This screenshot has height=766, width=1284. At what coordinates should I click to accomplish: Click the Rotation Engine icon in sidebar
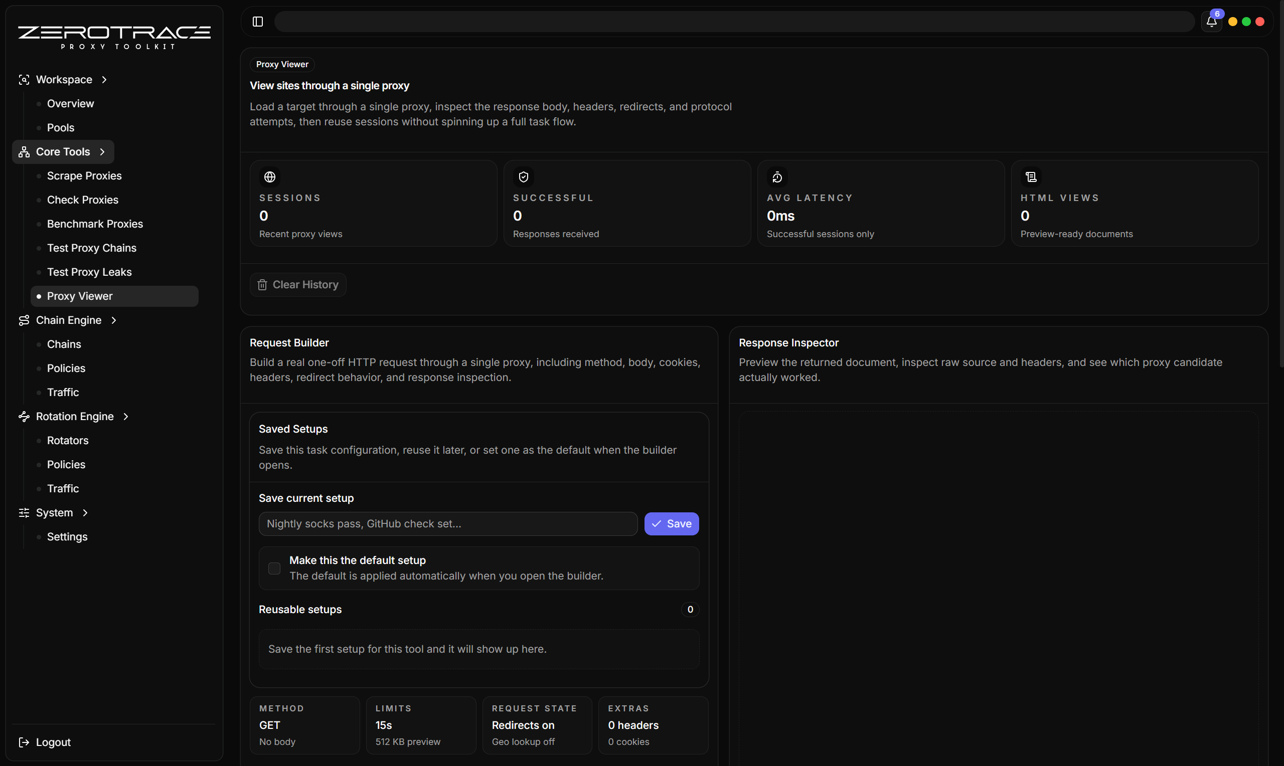(x=24, y=417)
